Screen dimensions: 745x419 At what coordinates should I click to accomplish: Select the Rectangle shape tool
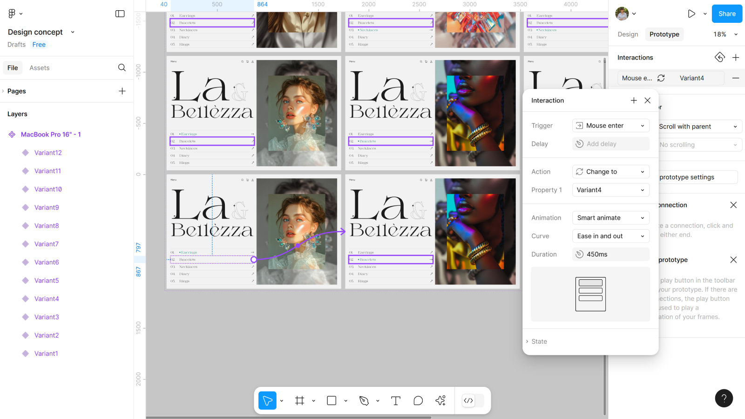click(x=332, y=400)
